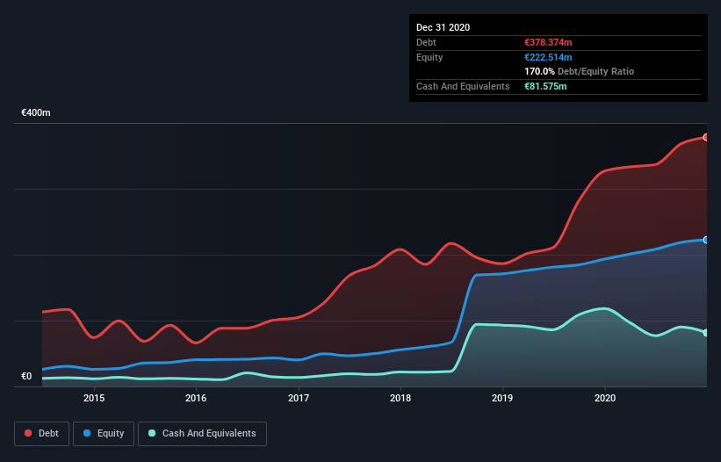Select the blue Equity endpoint marker
Screen dimensions: 721x462
(x=706, y=240)
